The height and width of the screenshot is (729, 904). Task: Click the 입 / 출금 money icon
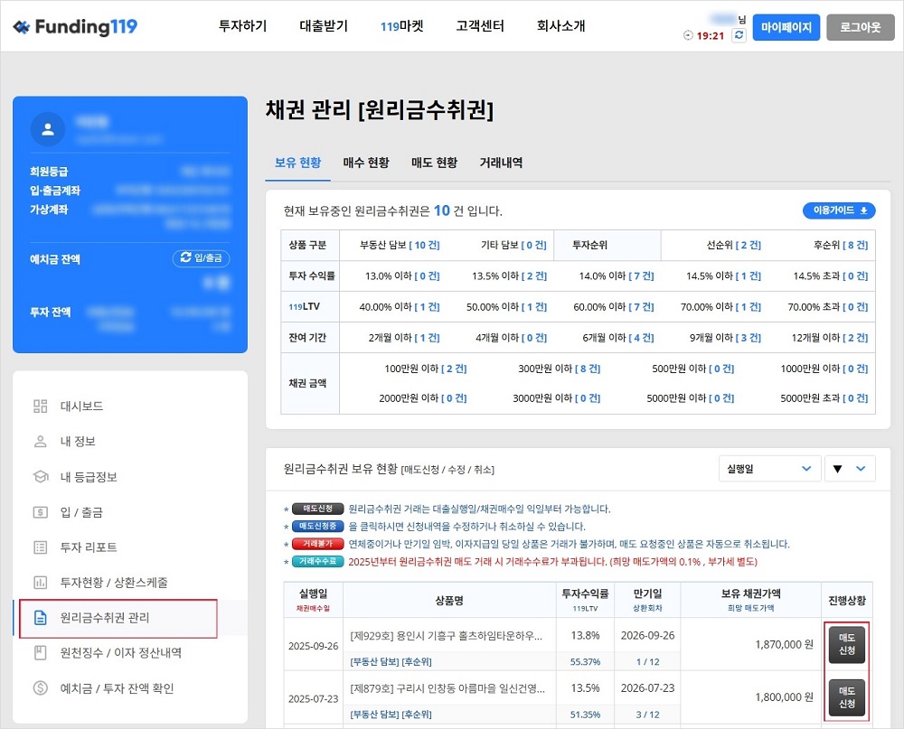[x=41, y=511]
